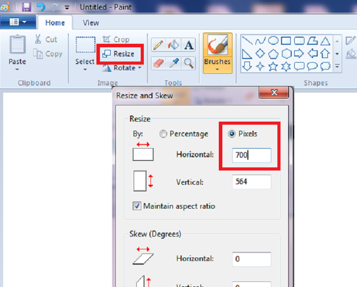Click the Paste clipboard icon
The height and width of the screenshot is (287, 357).
coord(17,45)
